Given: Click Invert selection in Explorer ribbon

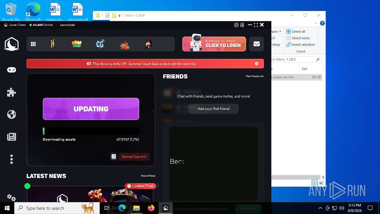Looking at the screenshot, I should (x=300, y=45).
